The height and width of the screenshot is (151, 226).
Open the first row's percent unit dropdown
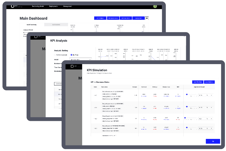click(211, 95)
